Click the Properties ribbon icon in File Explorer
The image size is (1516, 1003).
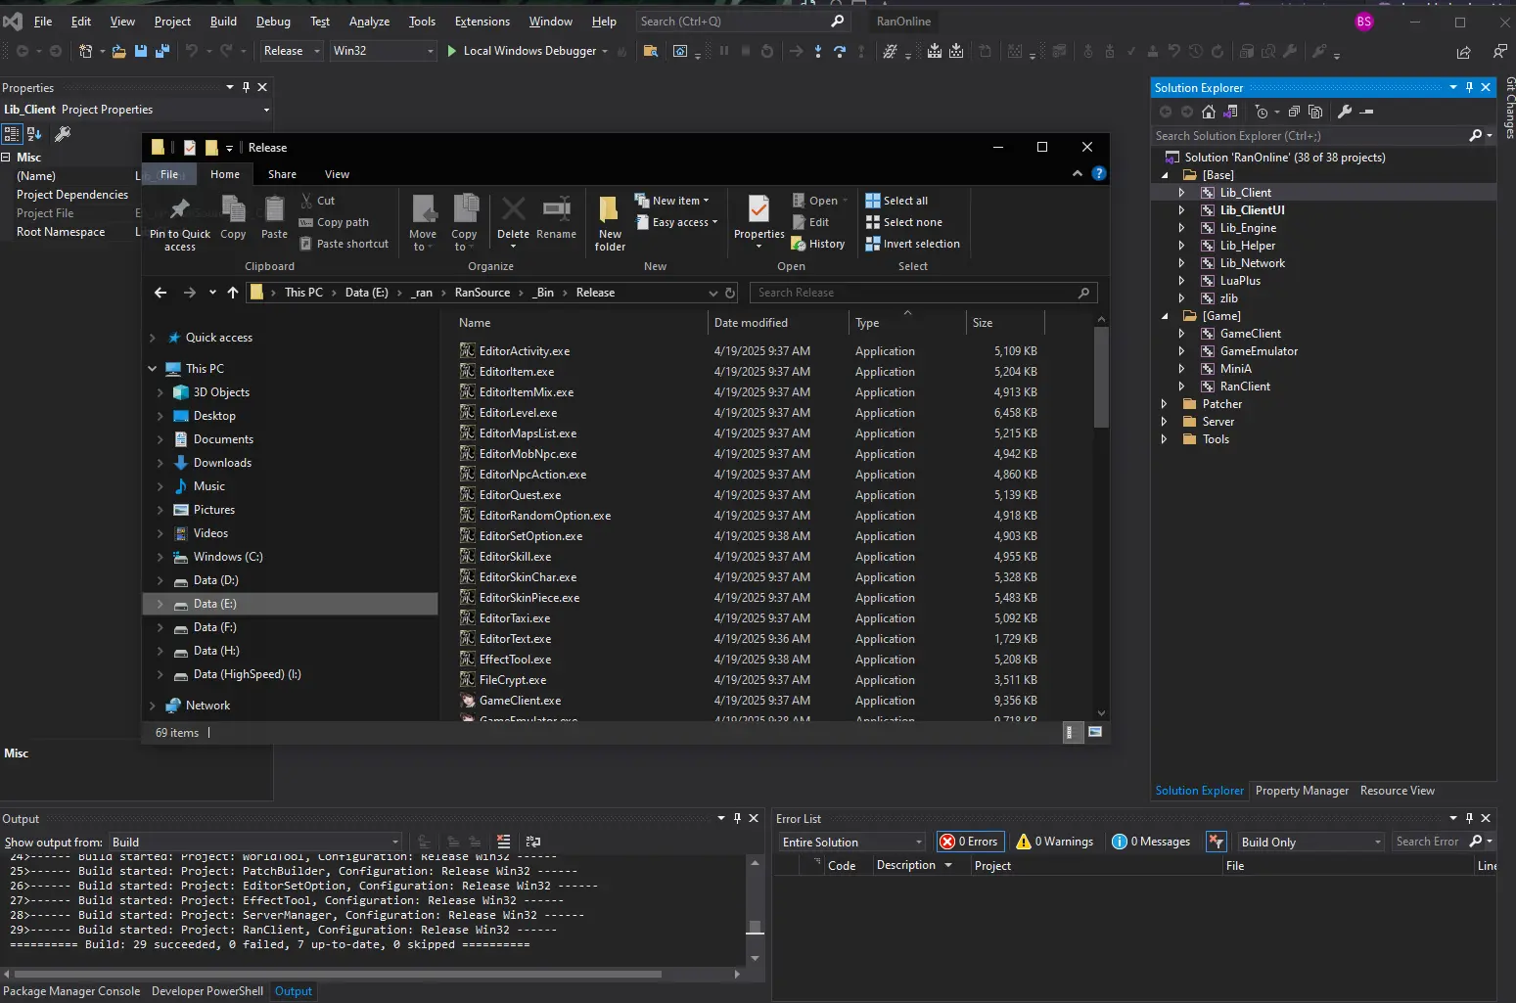click(x=759, y=221)
